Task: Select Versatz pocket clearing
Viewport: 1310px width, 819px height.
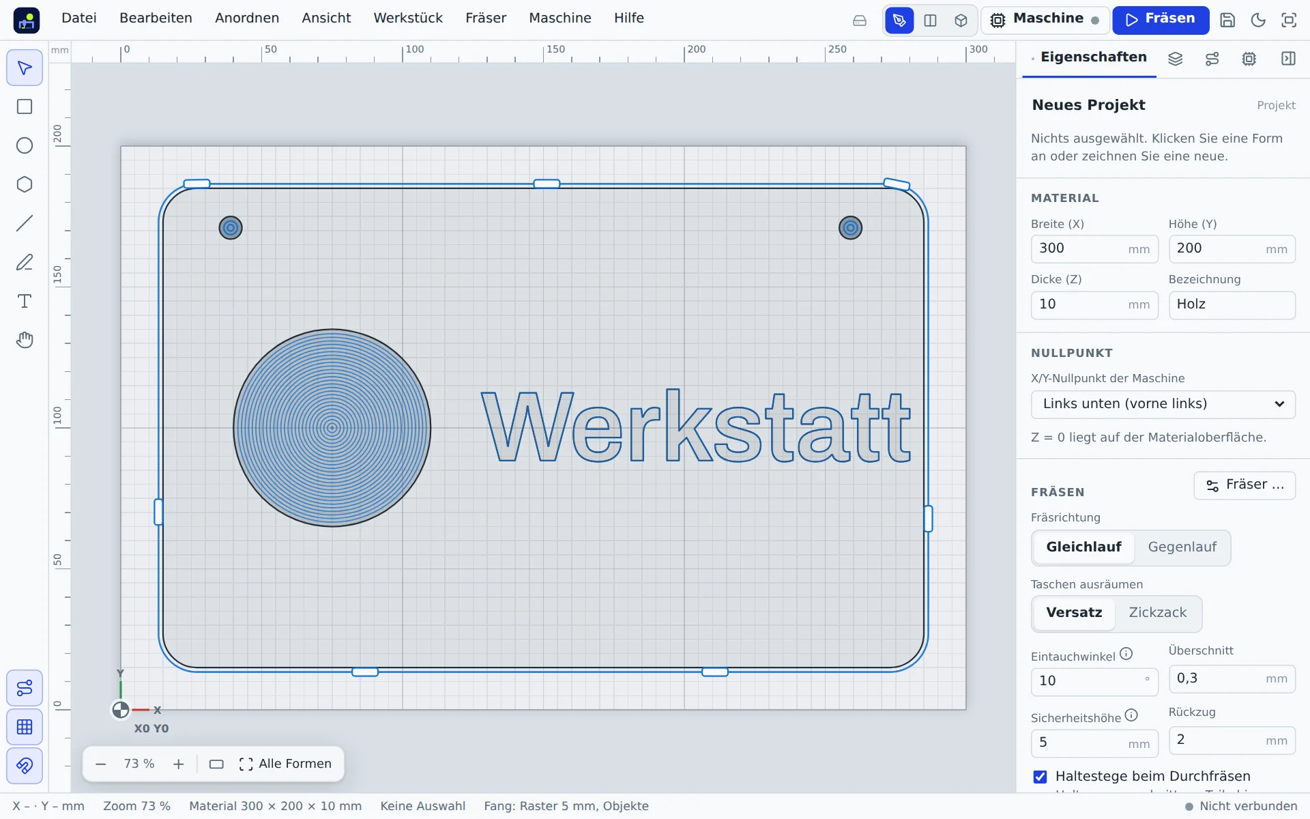Action: [1074, 613]
